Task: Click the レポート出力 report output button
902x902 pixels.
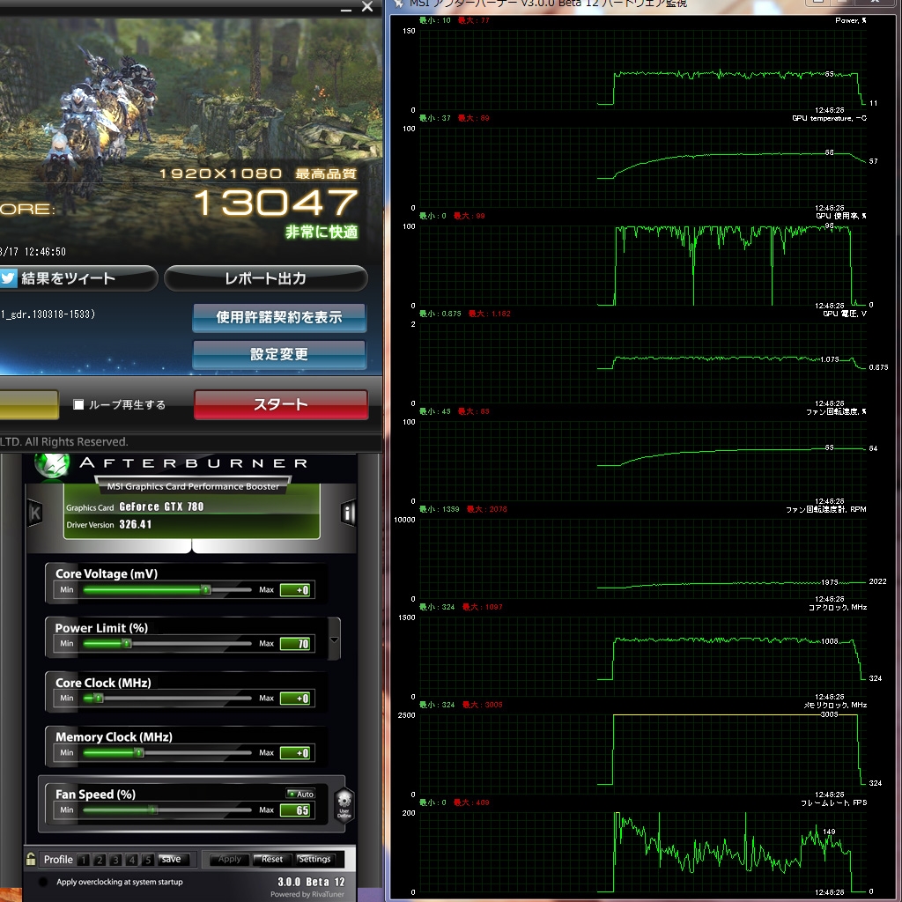Action: pos(266,278)
